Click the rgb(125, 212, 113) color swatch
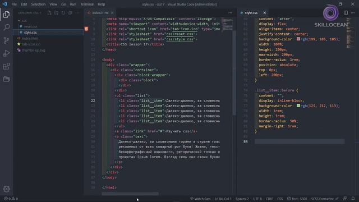Viewport: 359px width, 202px height. (298, 105)
